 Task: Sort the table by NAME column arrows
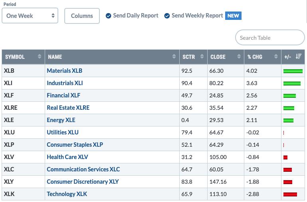(x=174, y=56)
